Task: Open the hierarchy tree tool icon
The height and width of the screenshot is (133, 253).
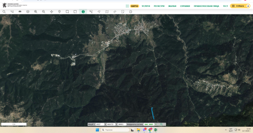Action: pos(12,12)
